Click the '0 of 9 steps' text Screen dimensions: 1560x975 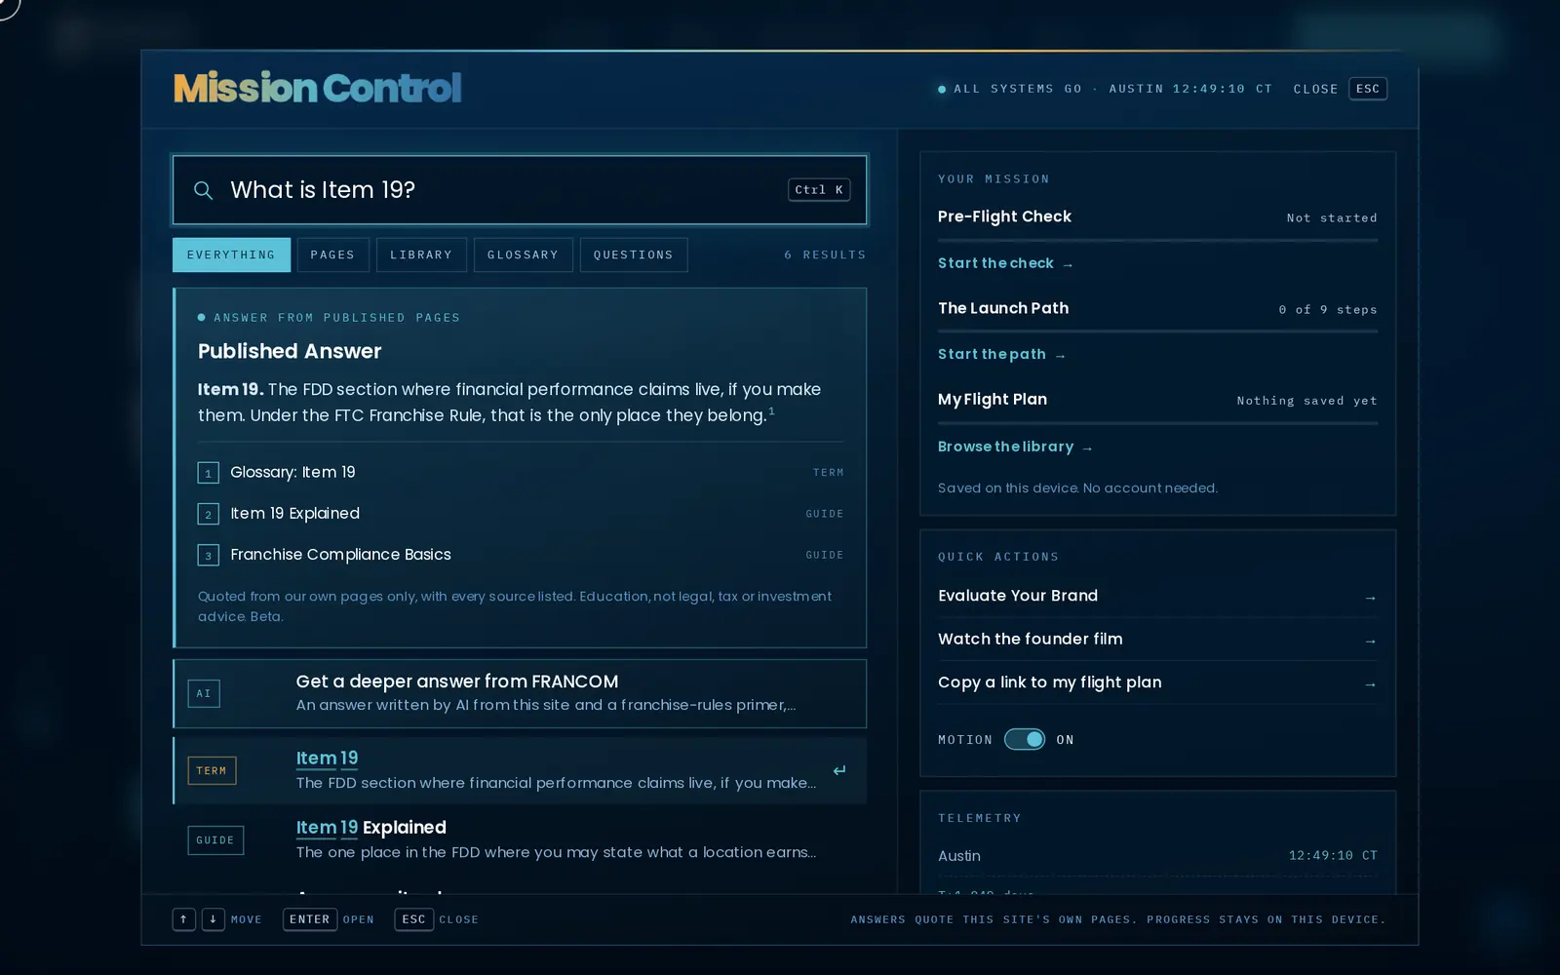click(x=1328, y=309)
